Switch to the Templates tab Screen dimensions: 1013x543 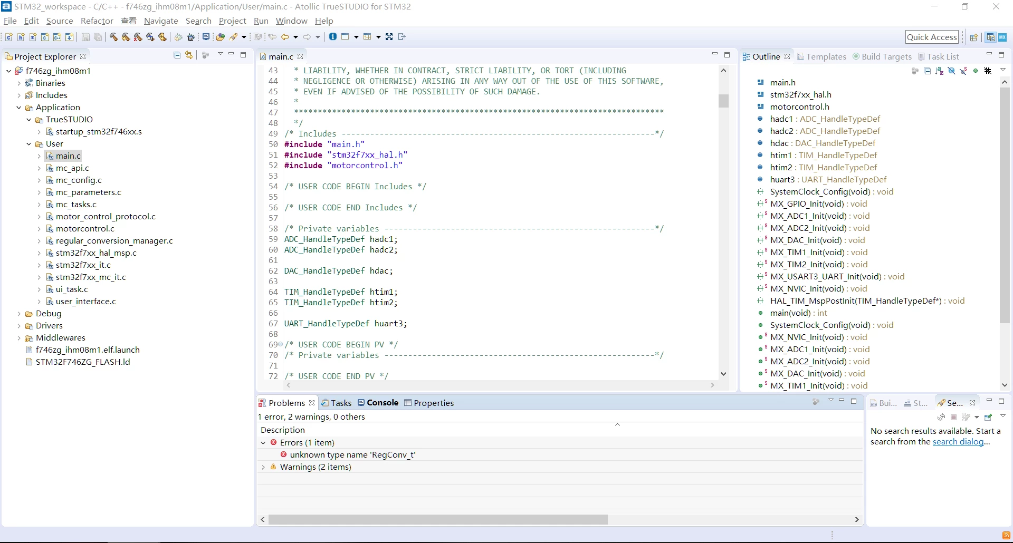point(821,56)
